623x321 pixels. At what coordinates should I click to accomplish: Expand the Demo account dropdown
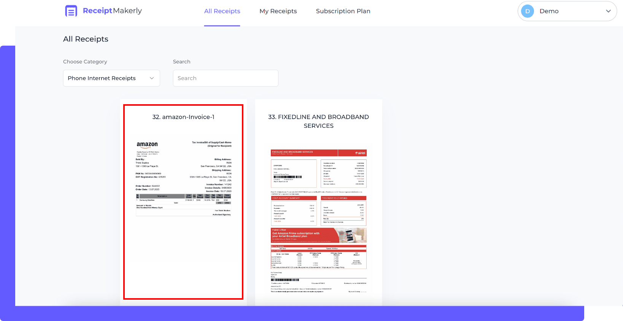pos(567,11)
